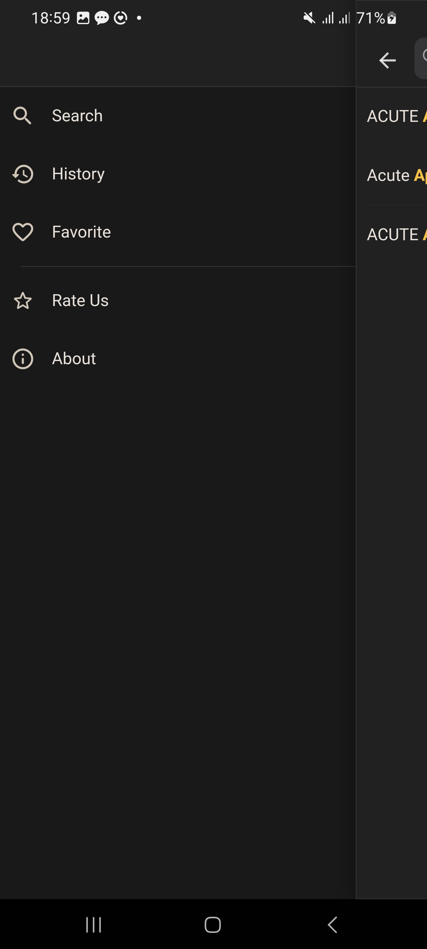Tap the Rate Us star icon

pos(23,301)
